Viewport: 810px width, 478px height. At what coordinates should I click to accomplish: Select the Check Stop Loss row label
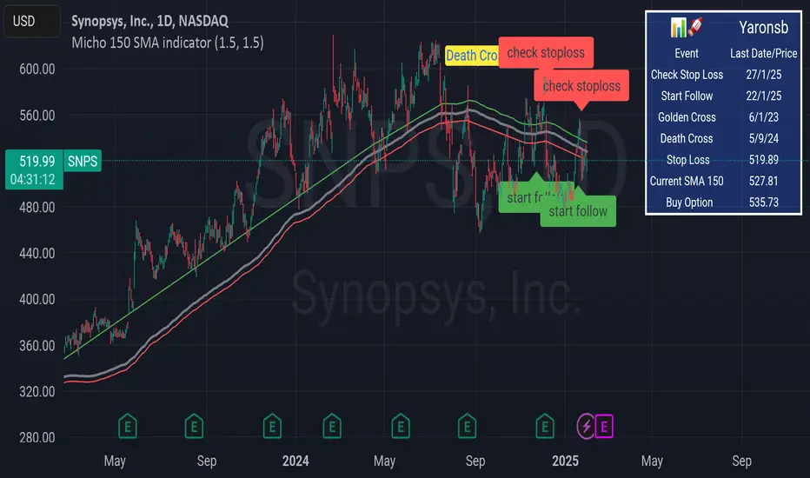point(687,75)
